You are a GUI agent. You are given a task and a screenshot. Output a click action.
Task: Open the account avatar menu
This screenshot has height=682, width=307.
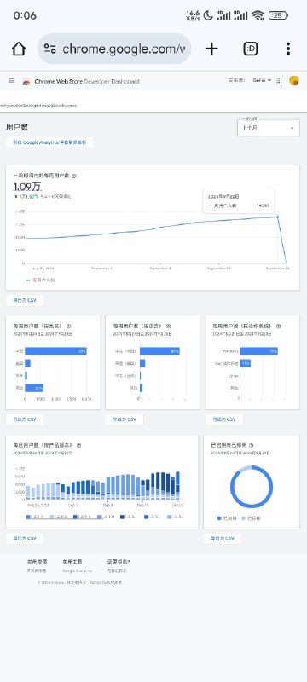click(x=294, y=80)
